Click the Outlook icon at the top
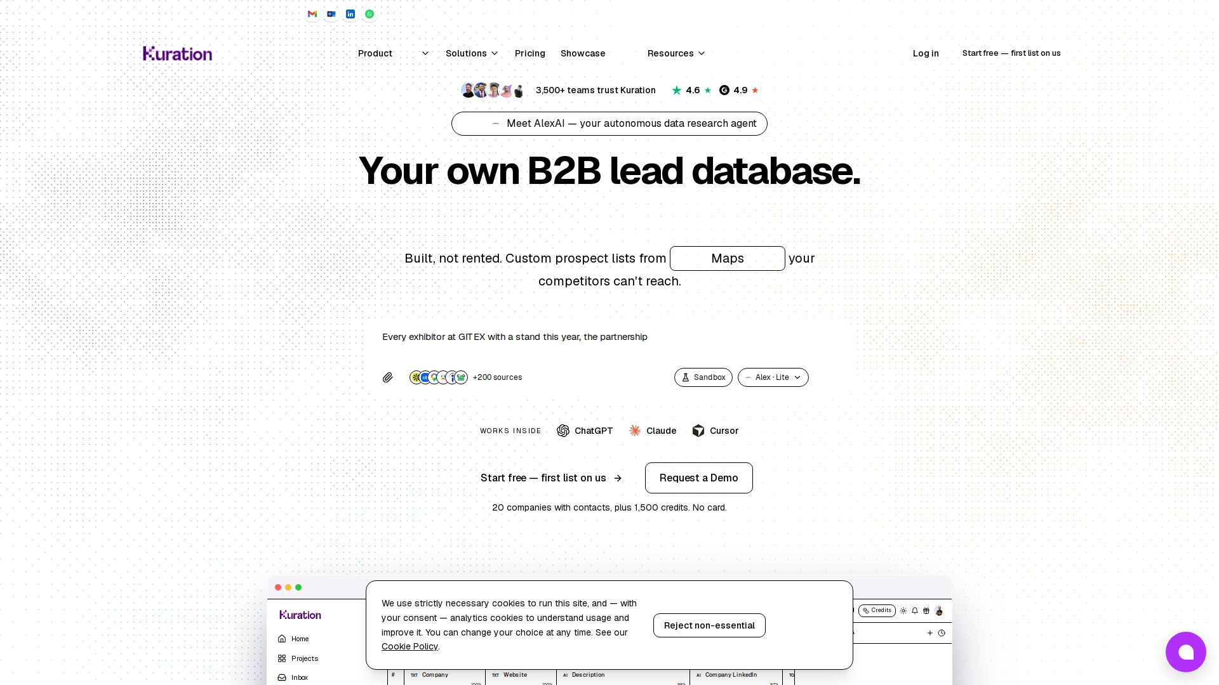1219x685 pixels. click(331, 14)
